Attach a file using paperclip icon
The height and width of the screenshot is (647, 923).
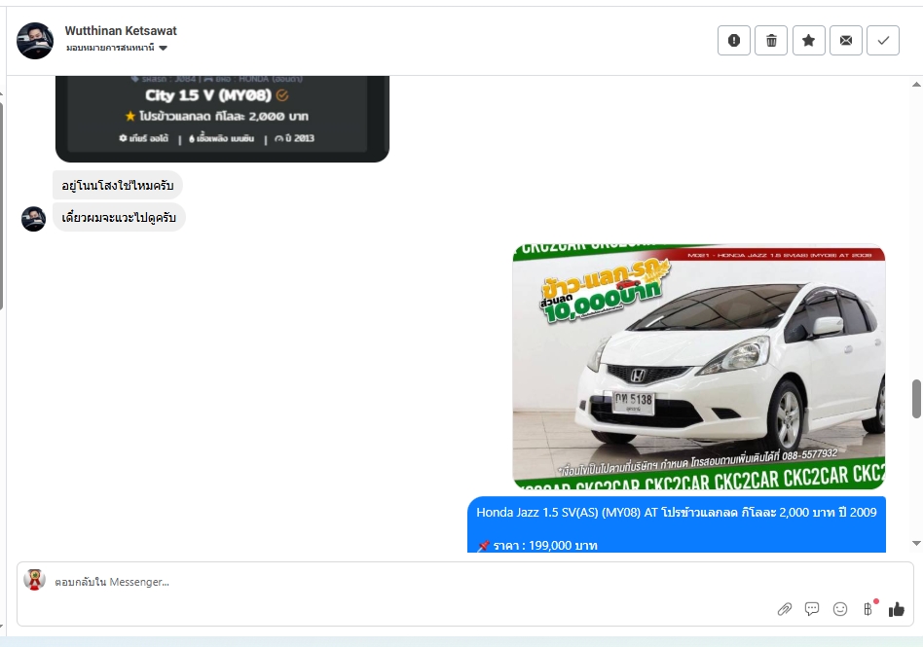pos(785,609)
